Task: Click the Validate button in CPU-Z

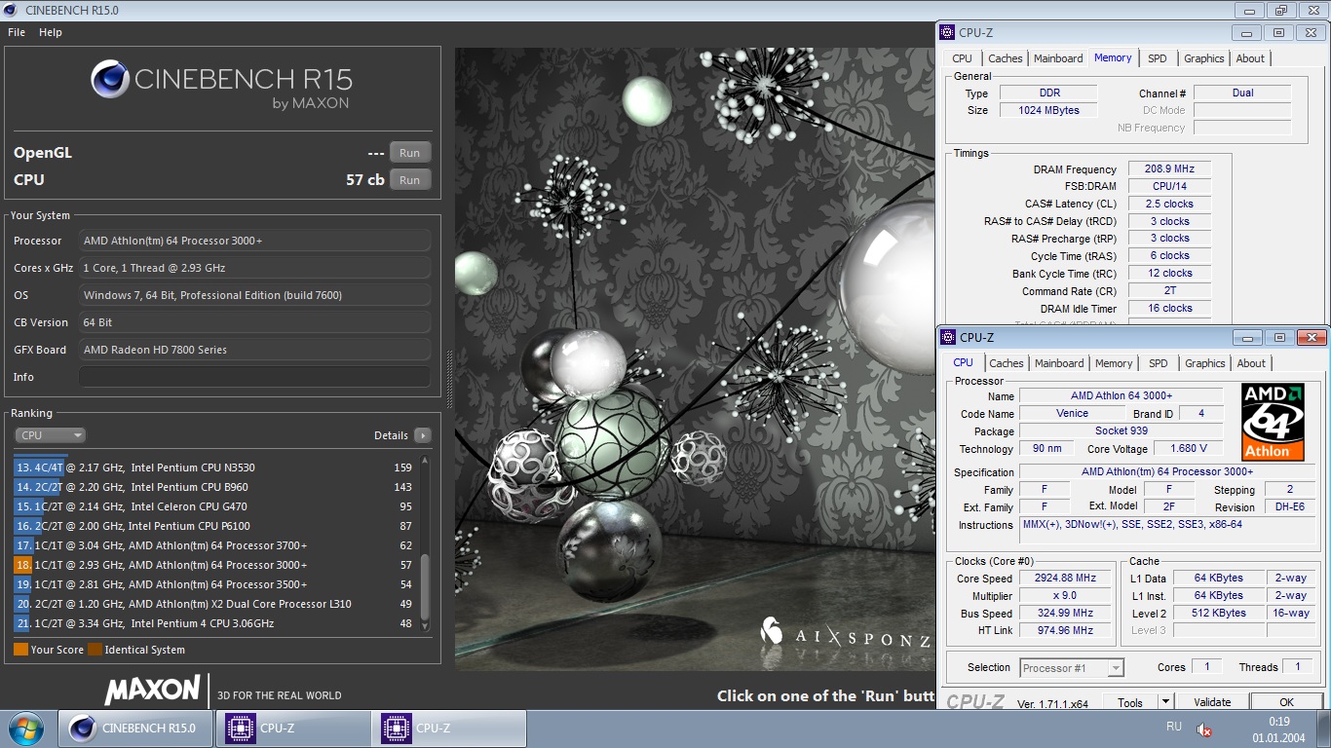Action: click(1212, 702)
